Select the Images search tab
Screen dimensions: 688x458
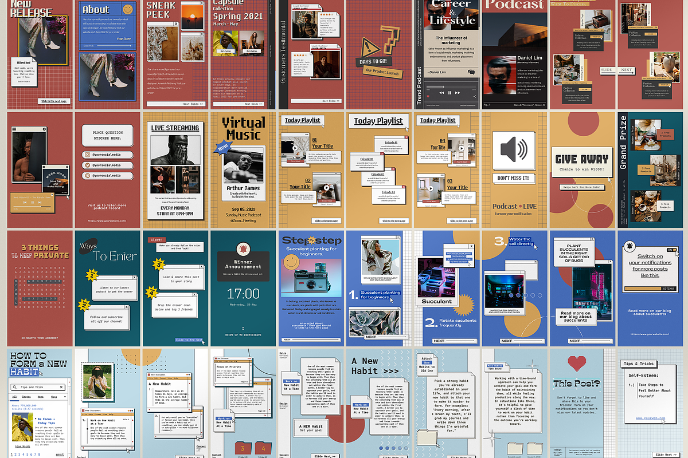pos(26,396)
